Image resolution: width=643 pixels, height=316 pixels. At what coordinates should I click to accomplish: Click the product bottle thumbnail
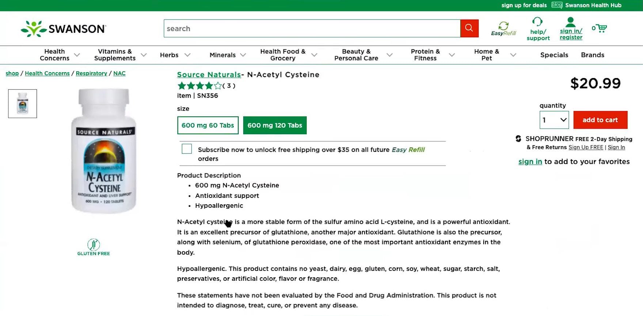23,104
